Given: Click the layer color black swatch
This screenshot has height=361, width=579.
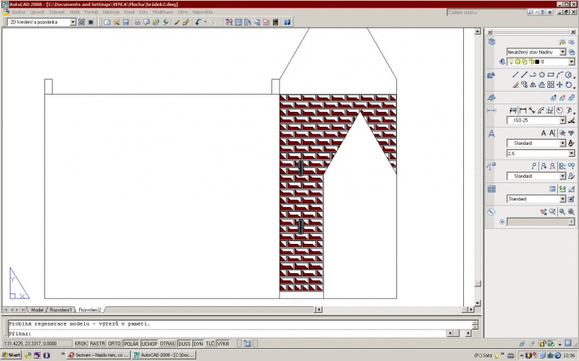Looking at the screenshot, I should 538,62.
